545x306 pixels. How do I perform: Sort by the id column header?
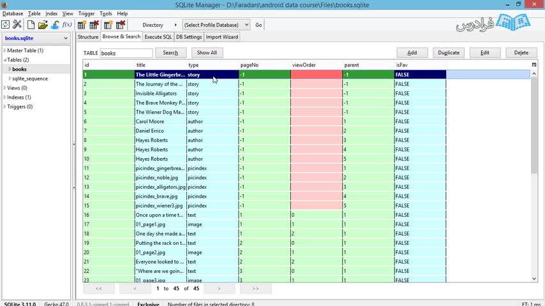[108, 65]
